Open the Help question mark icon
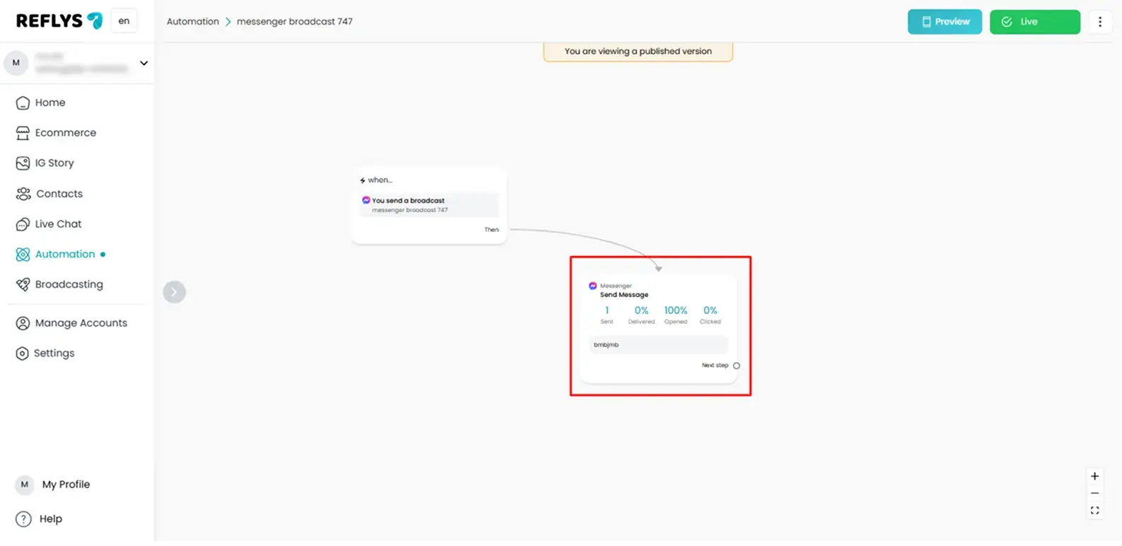Image resolution: width=1122 pixels, height=546 pixels. [x=23, y=519]
